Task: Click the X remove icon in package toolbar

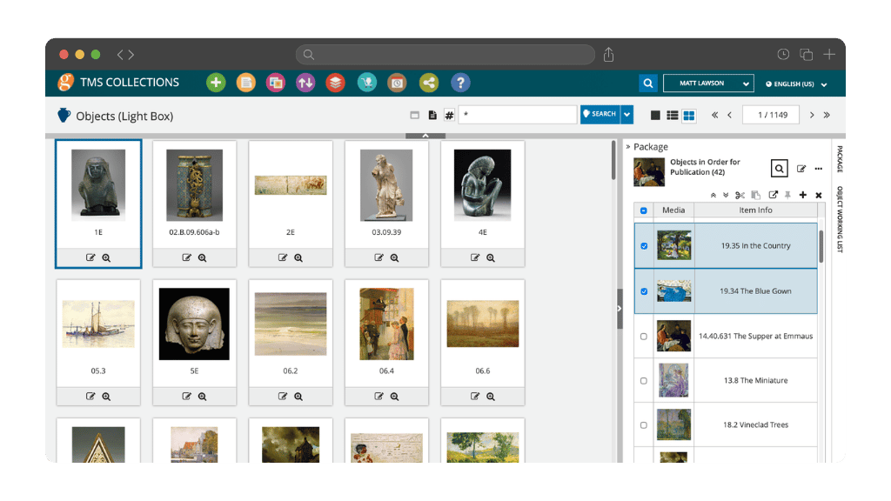Action: [x=819, y=196]
